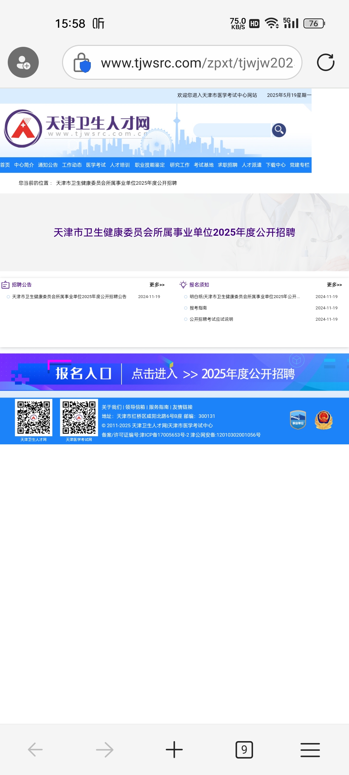Open the user profile avatar icon

23,62
